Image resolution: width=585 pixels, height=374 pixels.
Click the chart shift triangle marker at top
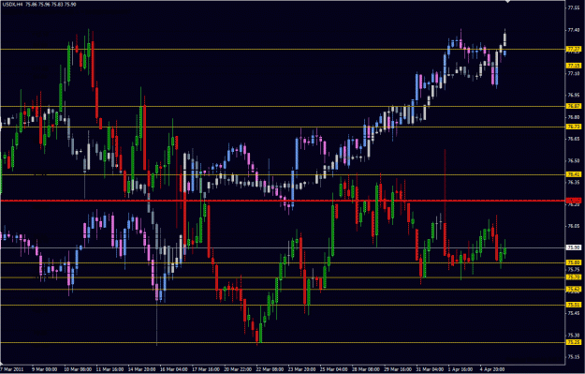pos(507,2)
